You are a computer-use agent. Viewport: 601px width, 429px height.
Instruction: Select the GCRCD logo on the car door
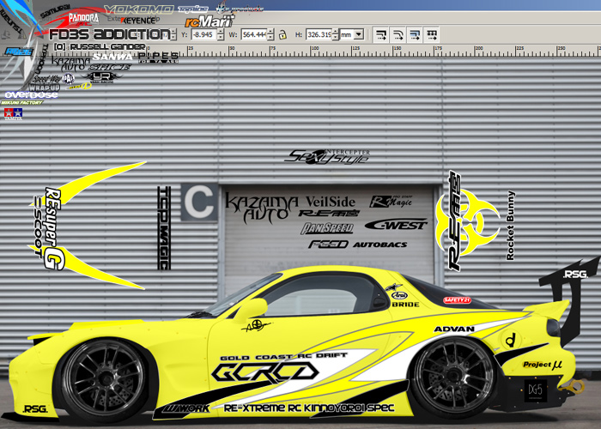(265, 372)
